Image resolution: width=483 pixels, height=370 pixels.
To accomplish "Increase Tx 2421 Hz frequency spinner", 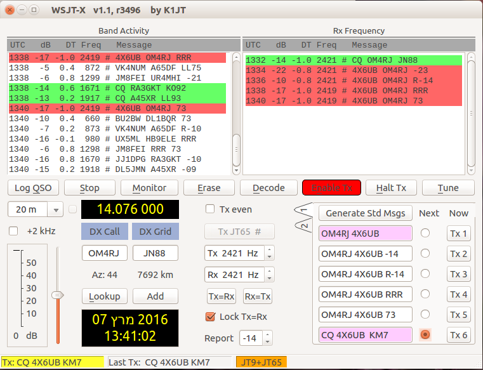I will [269, 250].
